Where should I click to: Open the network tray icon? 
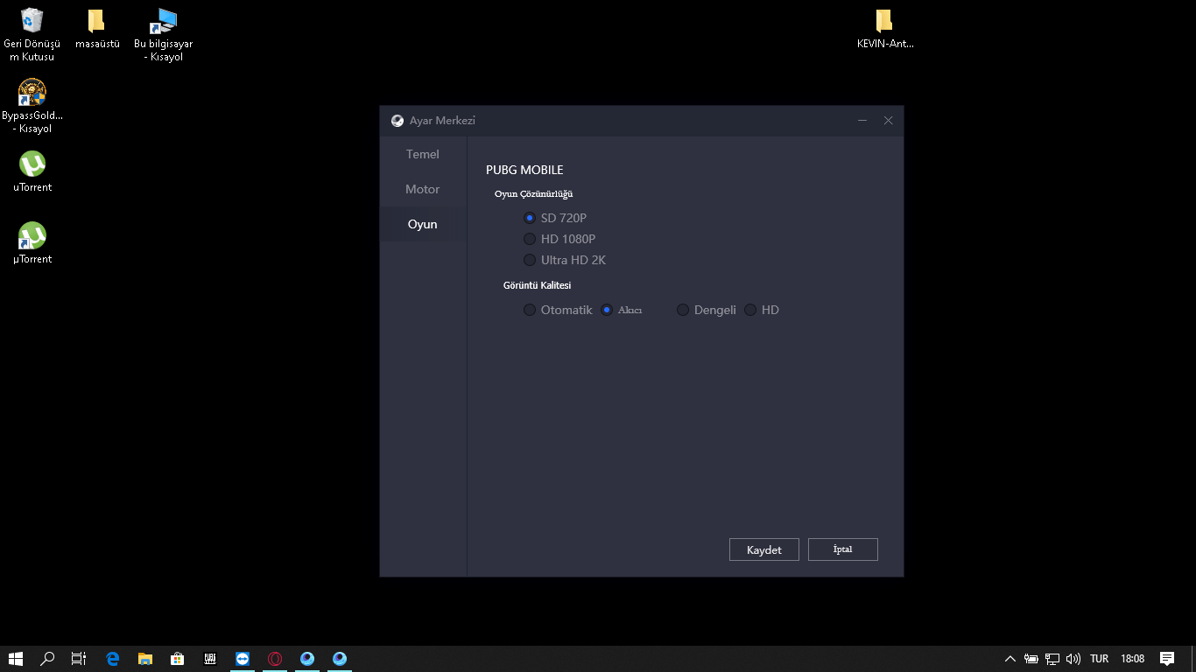1052,659
